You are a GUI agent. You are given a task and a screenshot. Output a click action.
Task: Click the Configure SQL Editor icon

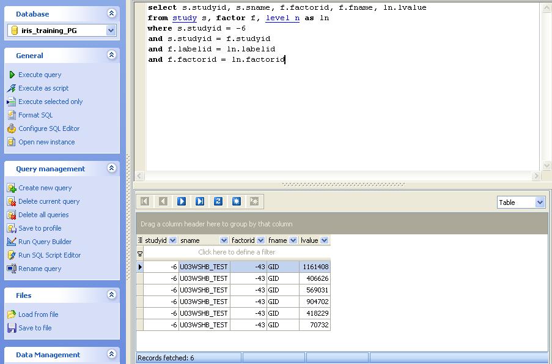[12, 128]
